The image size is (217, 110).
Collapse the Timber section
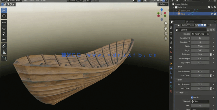[x=177, y=93]
